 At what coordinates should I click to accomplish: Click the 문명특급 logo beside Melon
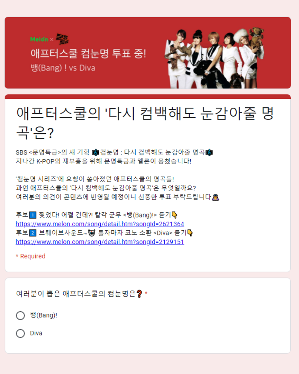[x=62, y=39]
